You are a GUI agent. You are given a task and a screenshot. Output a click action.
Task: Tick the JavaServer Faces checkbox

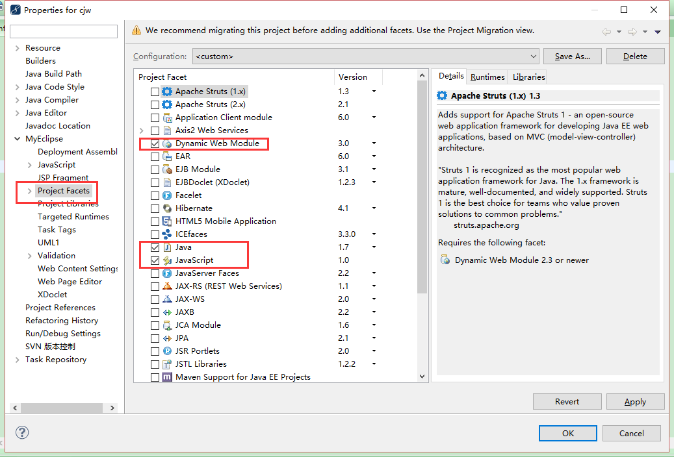tap(155, 273)
